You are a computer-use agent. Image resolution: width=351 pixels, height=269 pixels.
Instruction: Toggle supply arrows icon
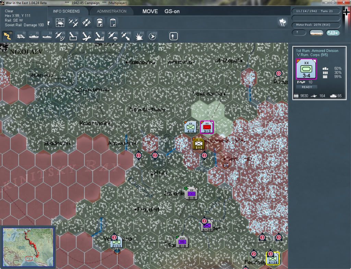pyautogui.click(x=86, y=23)
